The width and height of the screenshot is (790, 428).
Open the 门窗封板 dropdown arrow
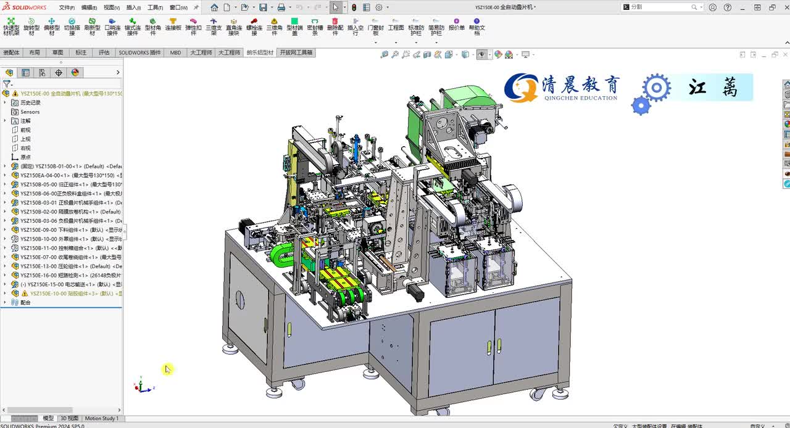(375, 43)
